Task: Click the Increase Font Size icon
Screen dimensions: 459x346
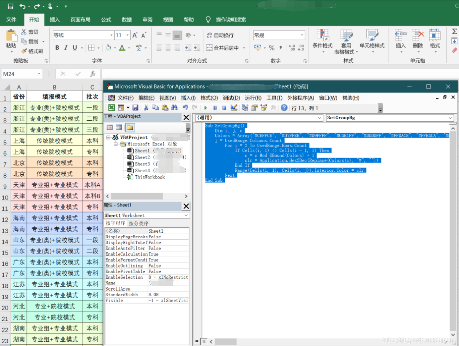Action: coord(135,35)
